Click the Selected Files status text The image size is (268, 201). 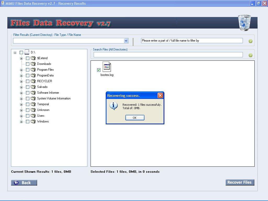point(125,172)
